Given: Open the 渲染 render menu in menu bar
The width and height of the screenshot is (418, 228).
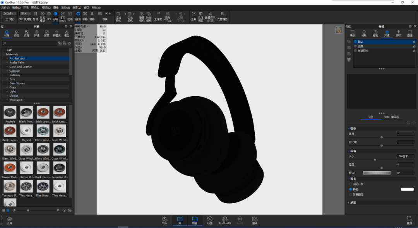Looking at the screenshot, I should (65, 8).
